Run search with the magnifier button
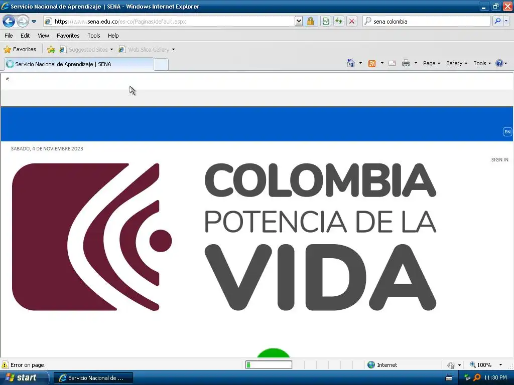The height and width of the screenshot is (385, 514). (x=497, y=21)
